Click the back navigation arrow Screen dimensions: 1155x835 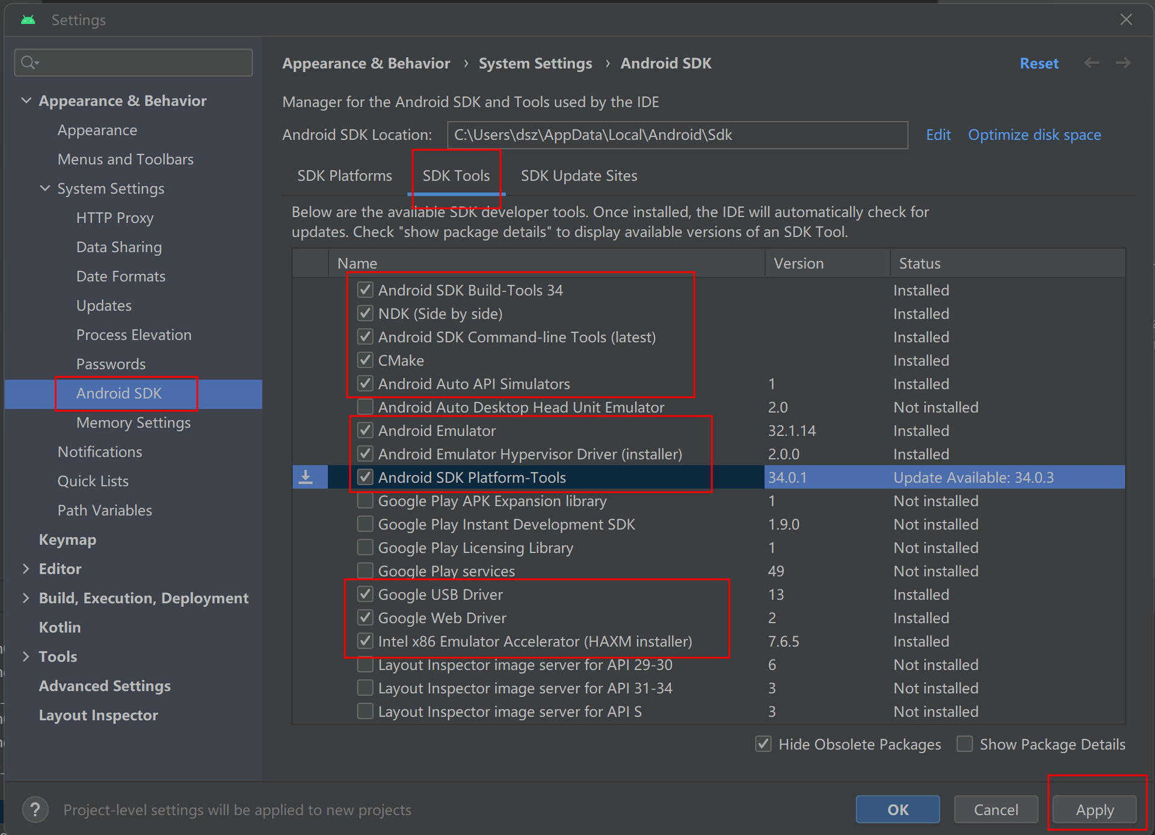point(1091,63)
